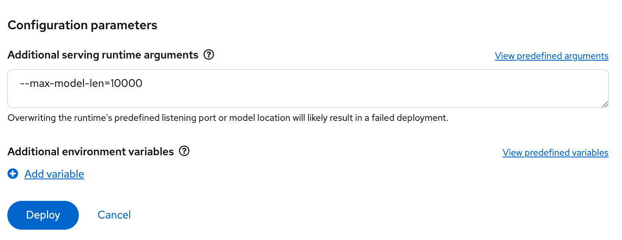The height and width of the screenshot is (240, 622).
Task: Click help icon for environment variables
Action: tap(184, 151)
